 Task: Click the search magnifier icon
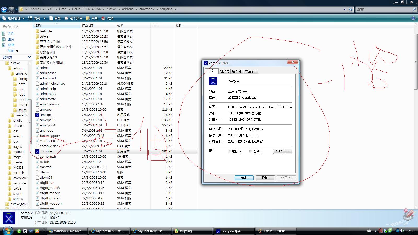[x=414, y=9]
